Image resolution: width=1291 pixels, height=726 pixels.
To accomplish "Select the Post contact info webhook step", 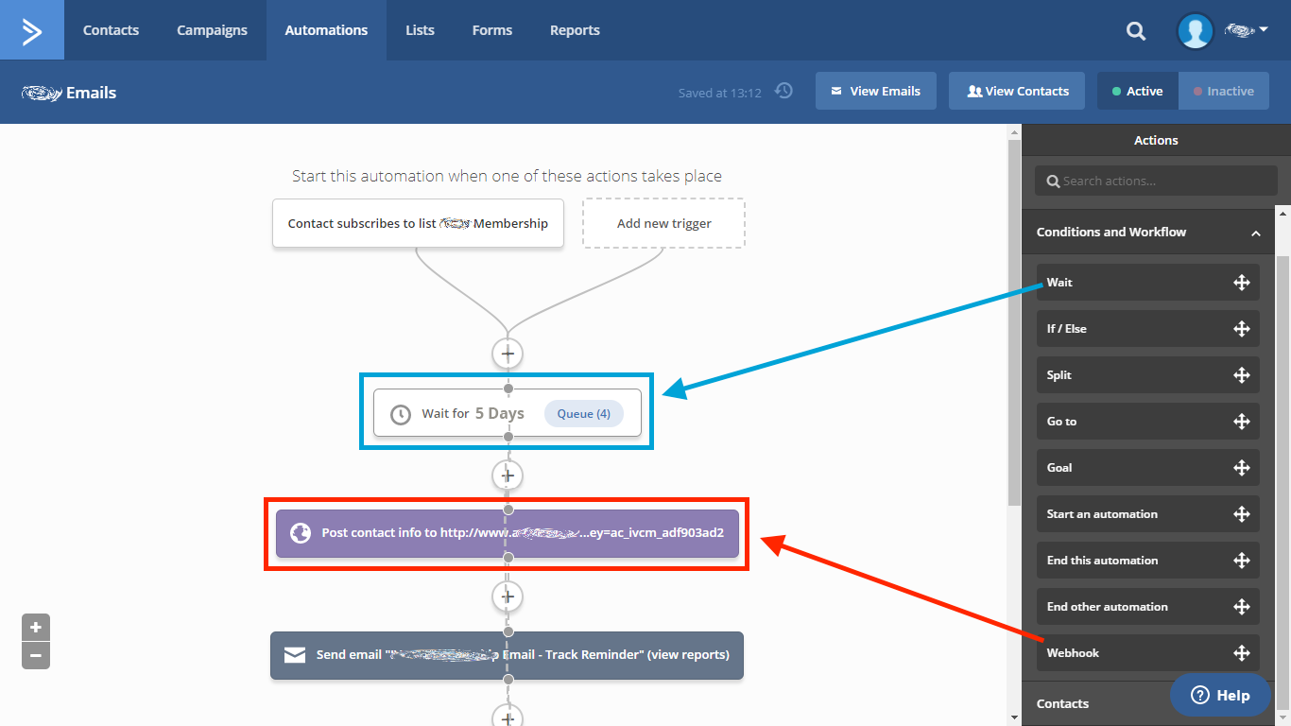I will point(508,533).
